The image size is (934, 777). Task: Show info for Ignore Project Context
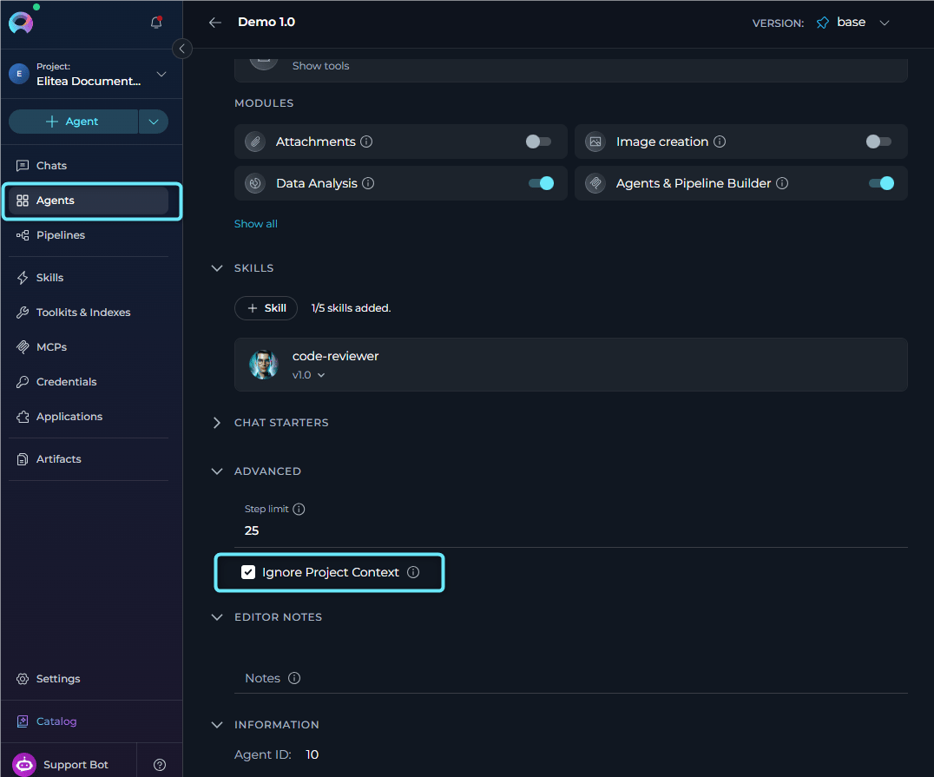coord(413,572)
